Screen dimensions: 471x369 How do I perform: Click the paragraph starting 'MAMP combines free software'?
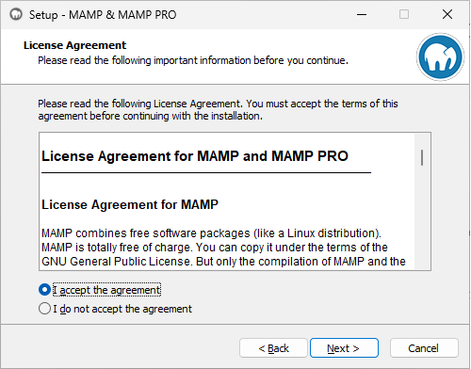pyautogui.click(x=223, y=248)
